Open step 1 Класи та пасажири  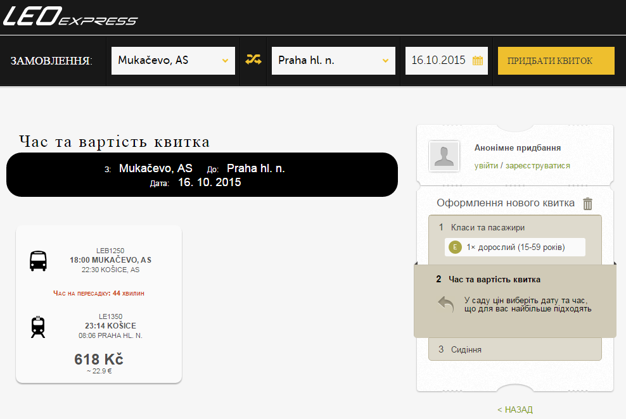487,227
